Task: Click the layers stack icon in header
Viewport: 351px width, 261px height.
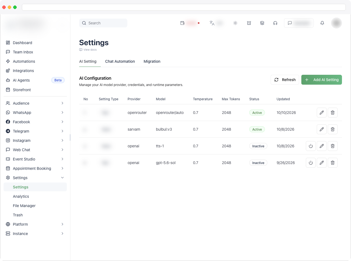Action: pyautogui.click(x=262, y=23)
